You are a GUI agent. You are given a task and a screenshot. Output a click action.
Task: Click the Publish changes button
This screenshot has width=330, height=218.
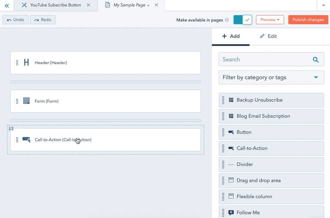click(308, 20)
